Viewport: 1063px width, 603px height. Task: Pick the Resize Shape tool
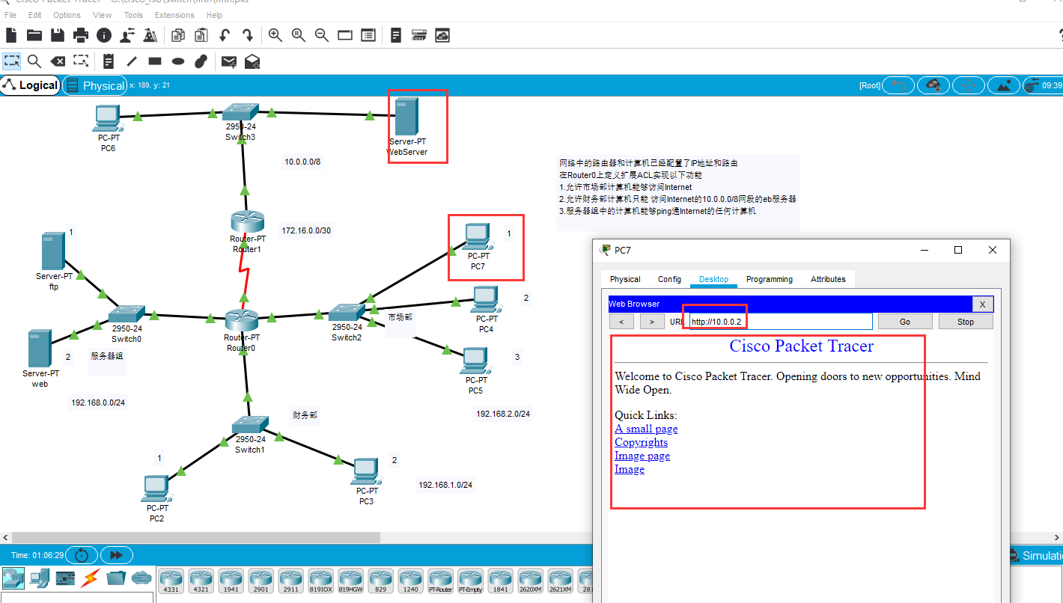[81, 61]
